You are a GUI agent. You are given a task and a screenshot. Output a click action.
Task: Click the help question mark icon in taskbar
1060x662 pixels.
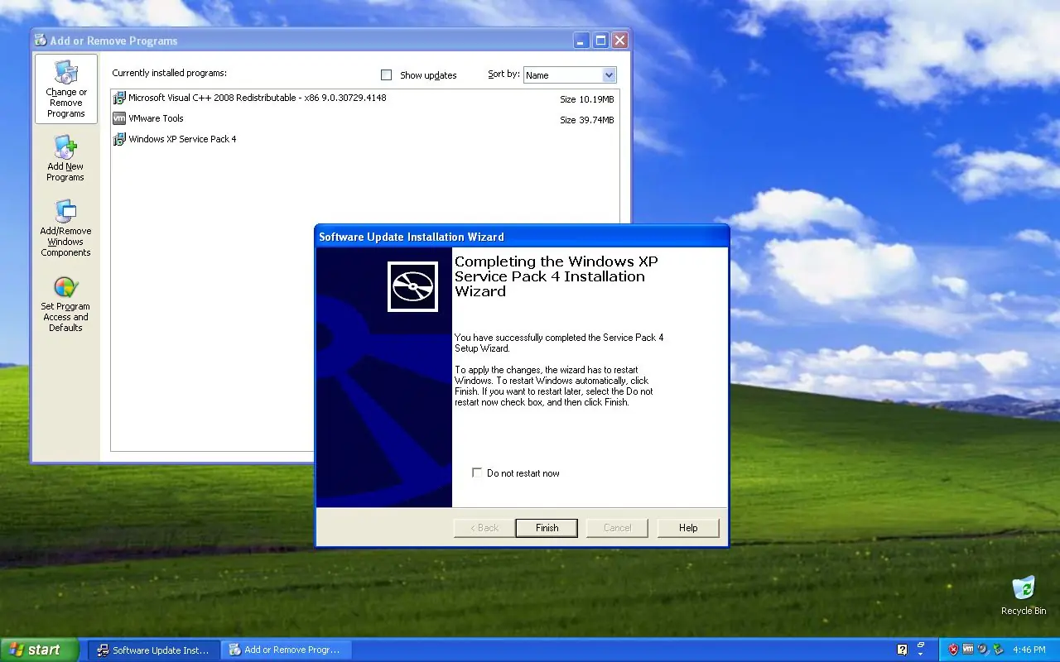[x=903, y=650]
